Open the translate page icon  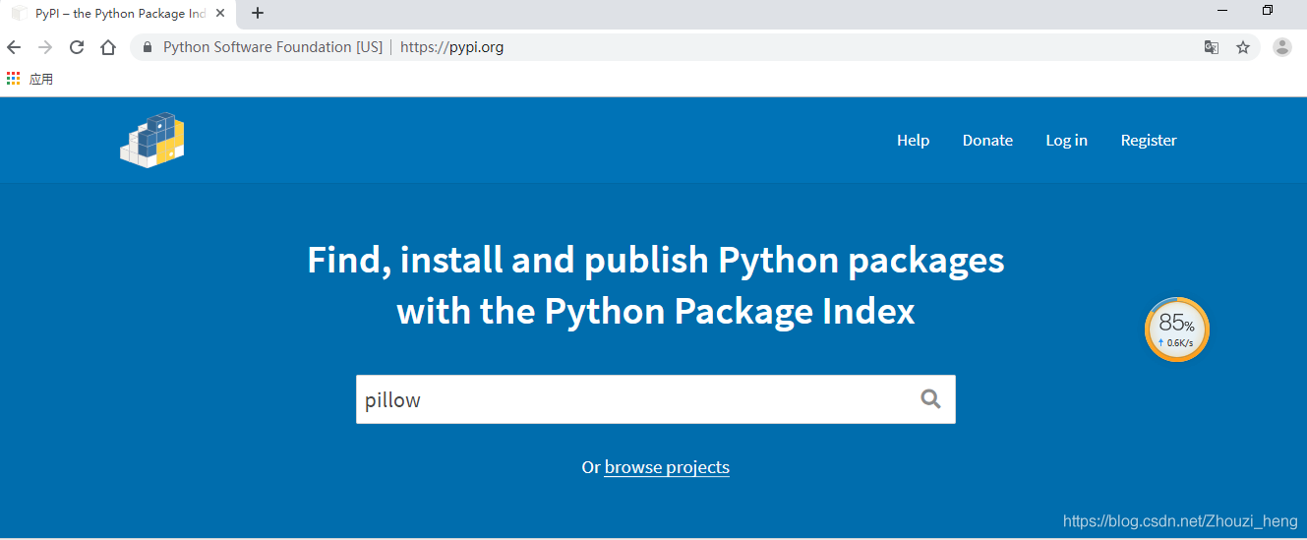click(x=1212, y=47)
